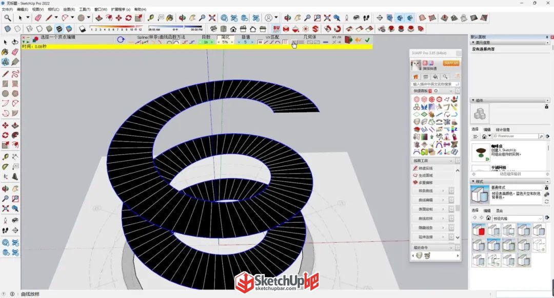Collapse the 组件 panel section
Image resolution: width=554 pixels, height=298 pixels.
coord(473,100)
